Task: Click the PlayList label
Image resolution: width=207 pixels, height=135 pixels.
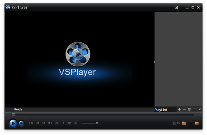Action: click(x=161, y=110)
